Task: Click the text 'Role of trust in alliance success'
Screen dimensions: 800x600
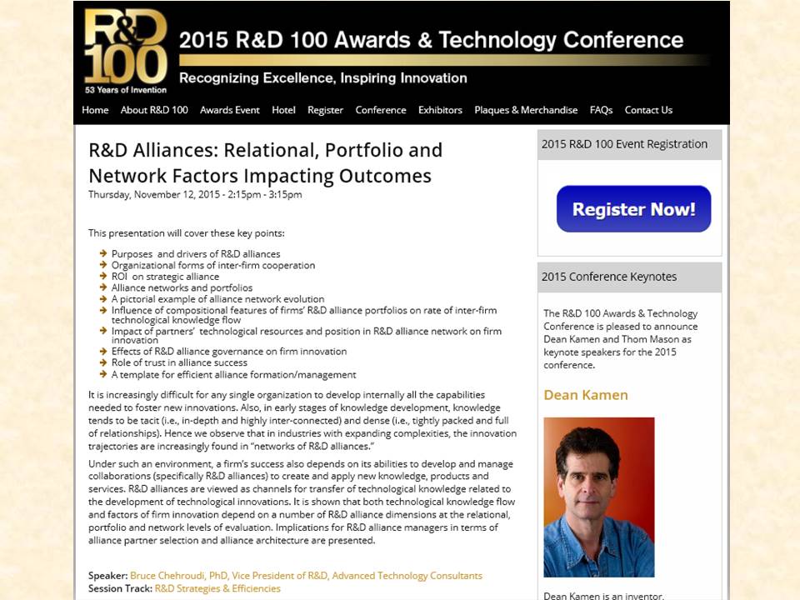Action: (180, 362)
